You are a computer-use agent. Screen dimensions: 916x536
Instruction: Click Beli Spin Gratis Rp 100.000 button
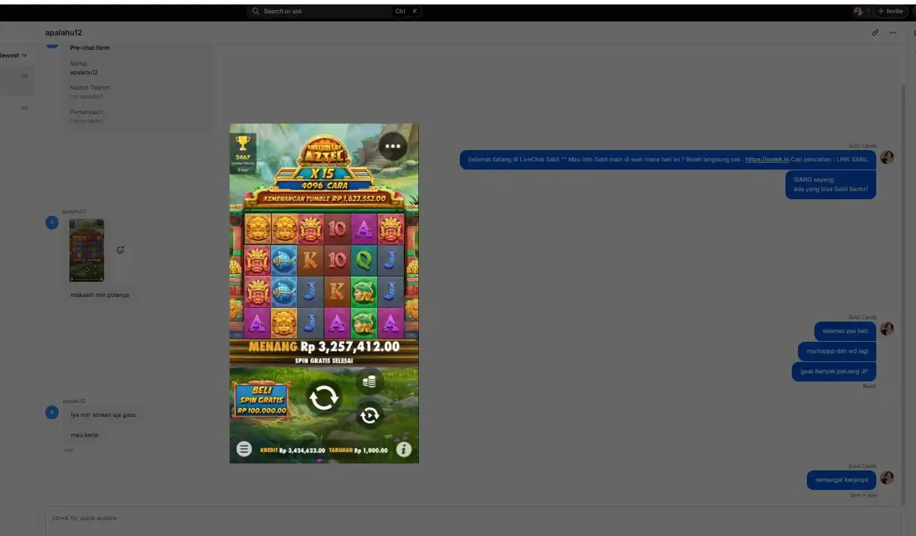pos(262,400)
